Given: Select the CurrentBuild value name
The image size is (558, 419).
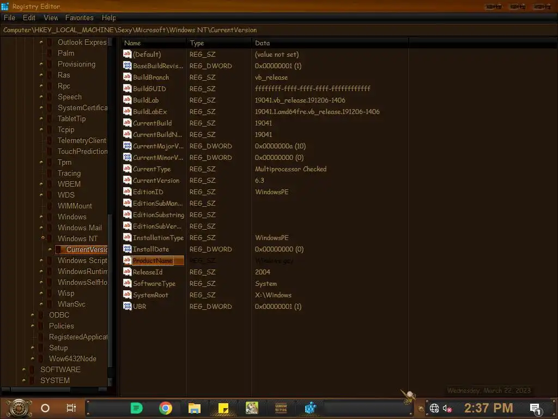Looking at the screenshot, I should (153, 123).
